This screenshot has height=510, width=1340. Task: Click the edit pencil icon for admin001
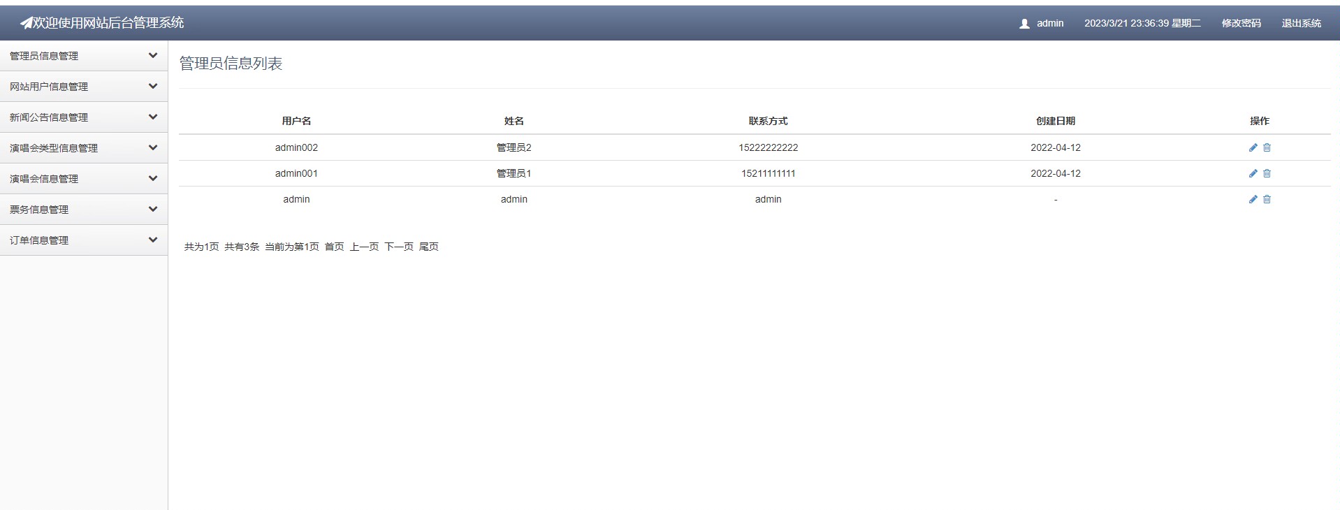(x=1253, y=173)
